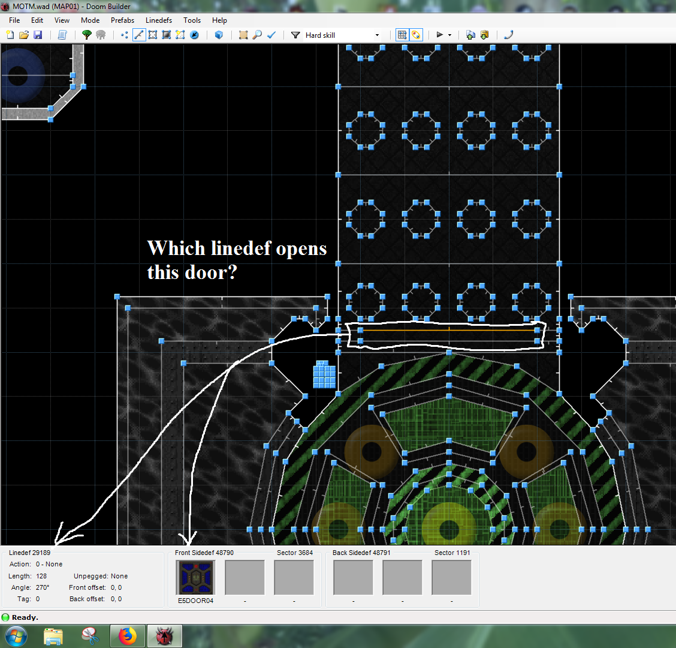This screenshot has height=648, width=676.
Task: Open the Windows Start menu orb
Action: tap(16, 637)
